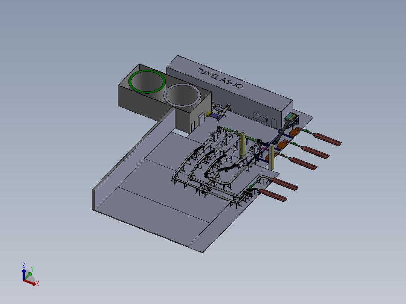
Task: Select the gray-rimmed circular tank
Action: [182, 95]
